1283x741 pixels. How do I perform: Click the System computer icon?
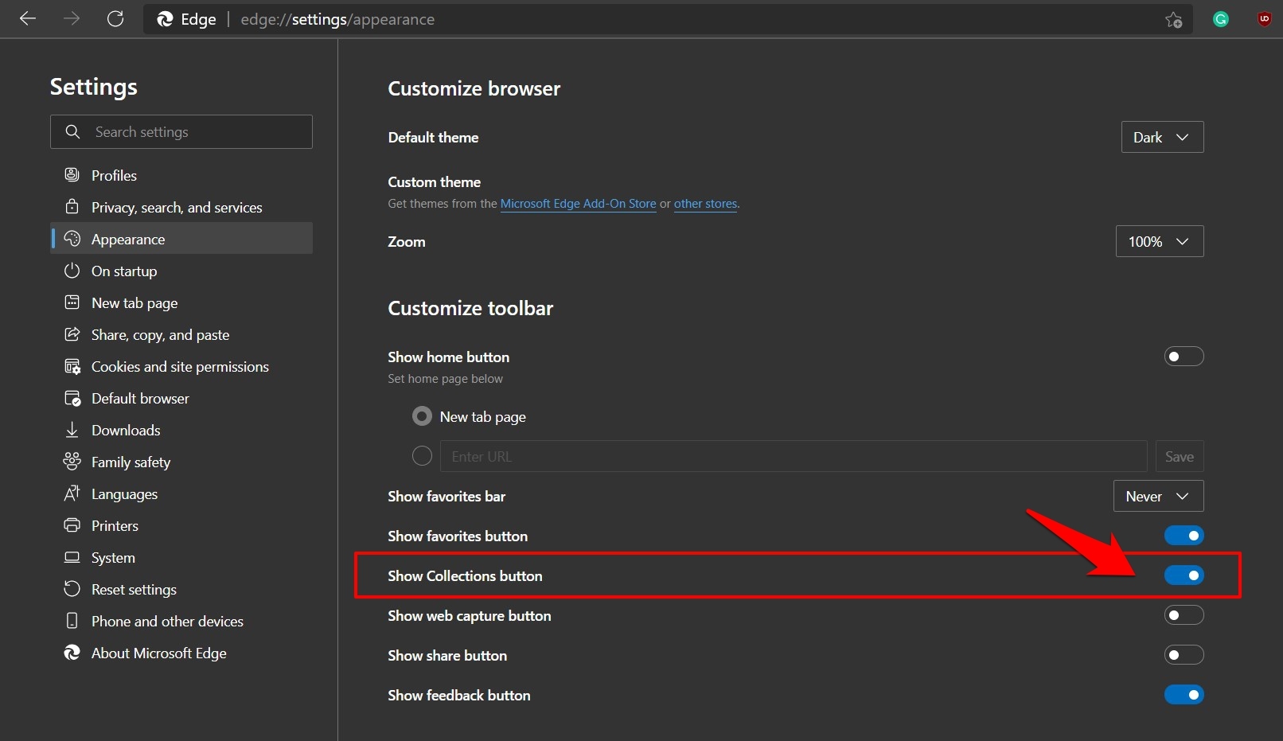(72, 557)
